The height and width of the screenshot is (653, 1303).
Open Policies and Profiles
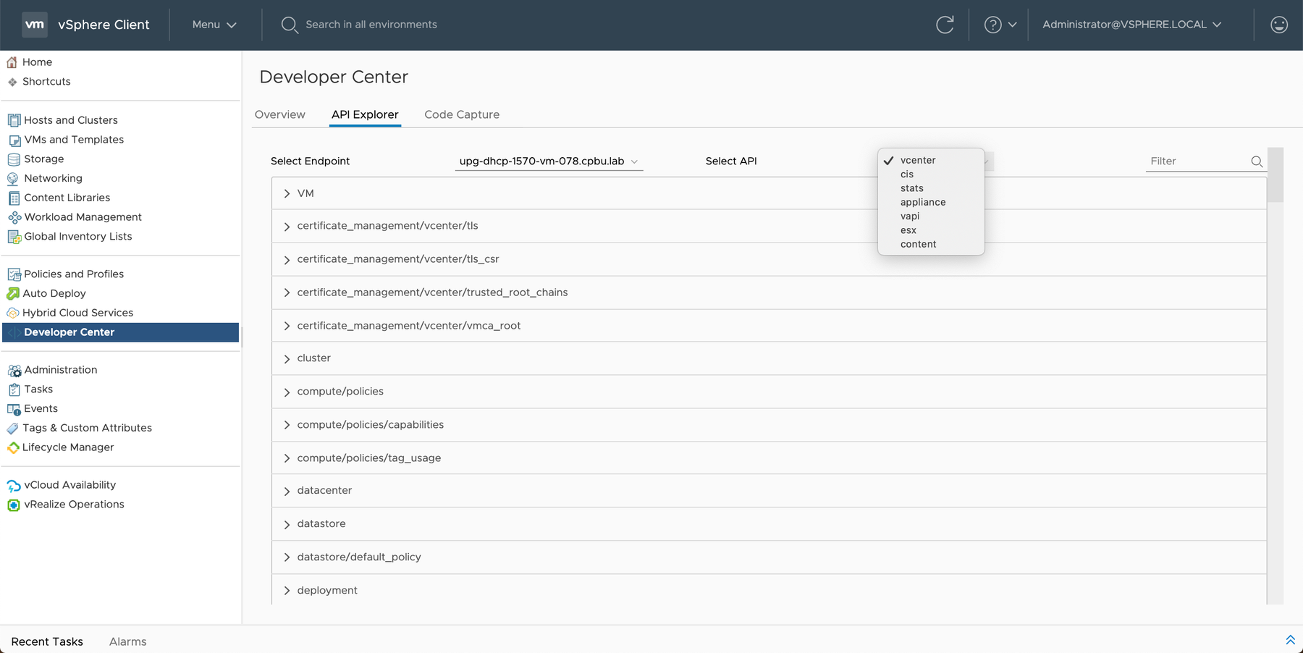tap(74, 274)
